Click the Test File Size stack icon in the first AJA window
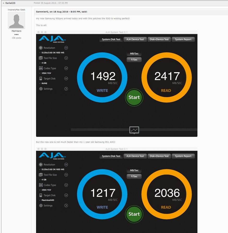The height and width of the screenshot is (233, 228). [41, 58]
